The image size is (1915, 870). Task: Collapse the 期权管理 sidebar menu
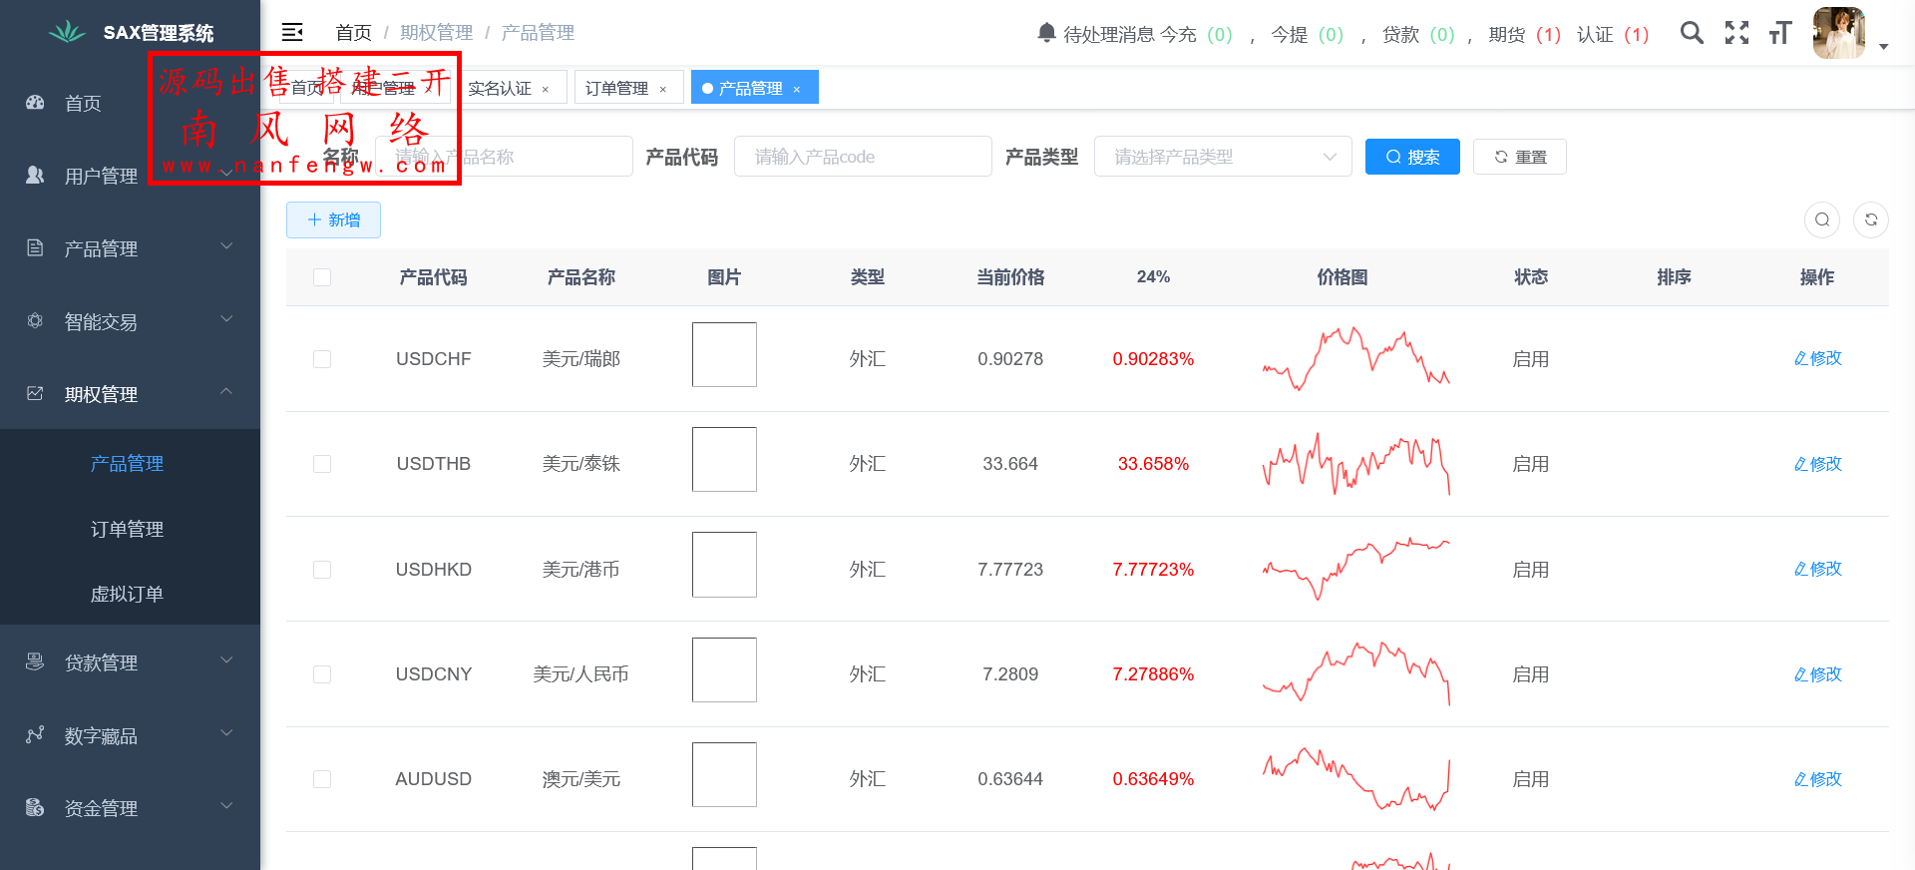[130, 394]
